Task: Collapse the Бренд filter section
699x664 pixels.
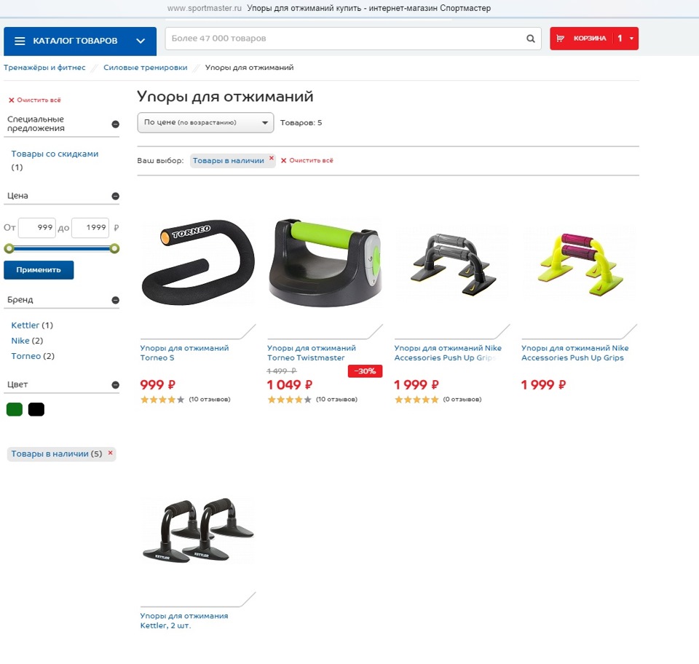Action: coord(116,301)
